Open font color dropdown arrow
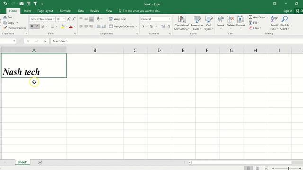303x170 pixels. tap(75, 26)
